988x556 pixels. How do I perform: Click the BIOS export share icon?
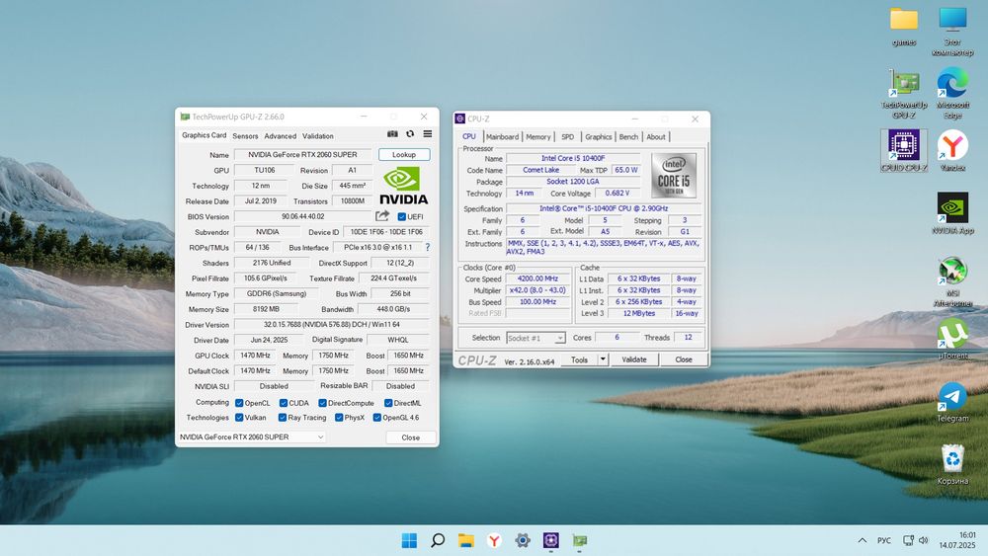pyautogui.click(x=382, y=216)
